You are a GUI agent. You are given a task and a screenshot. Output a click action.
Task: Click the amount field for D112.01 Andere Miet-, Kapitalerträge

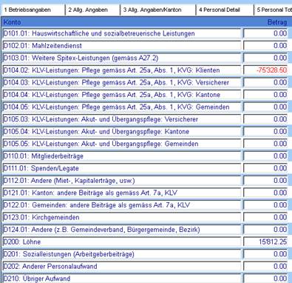coord(265,181)
